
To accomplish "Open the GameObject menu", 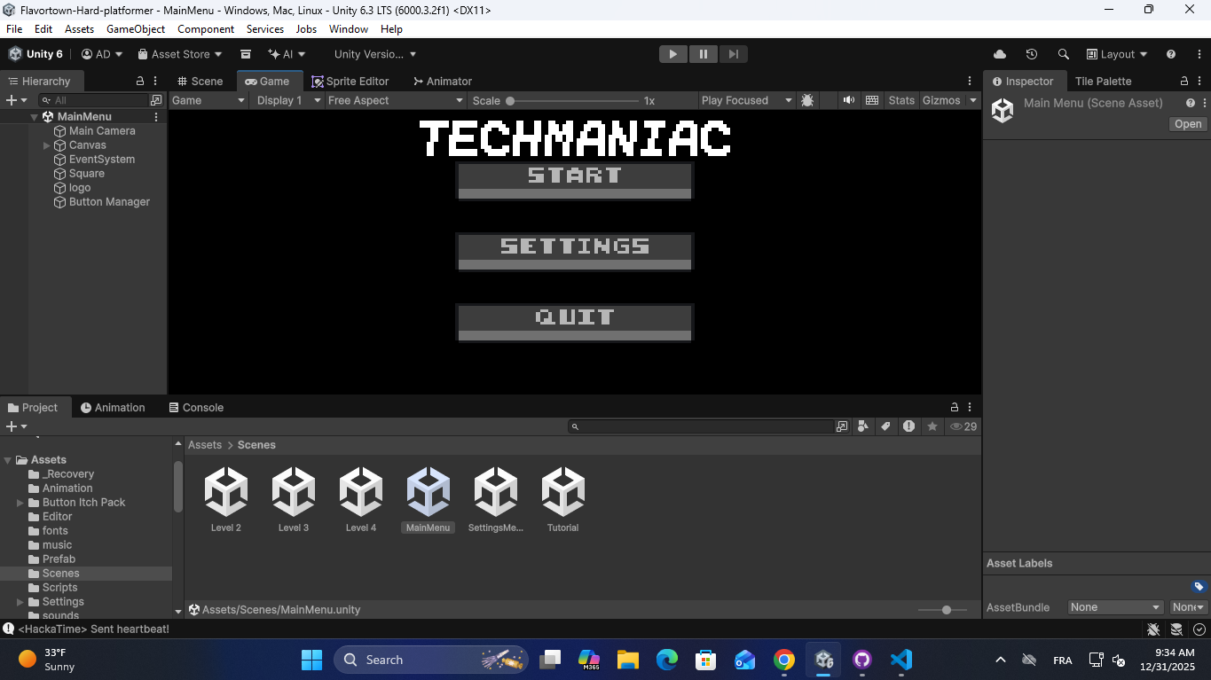I will click(136, 29).
